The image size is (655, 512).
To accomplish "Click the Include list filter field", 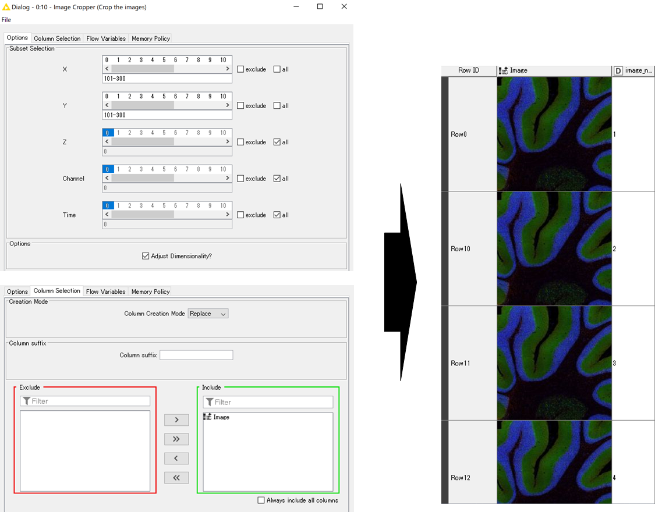I will click(x=268, y=402).
